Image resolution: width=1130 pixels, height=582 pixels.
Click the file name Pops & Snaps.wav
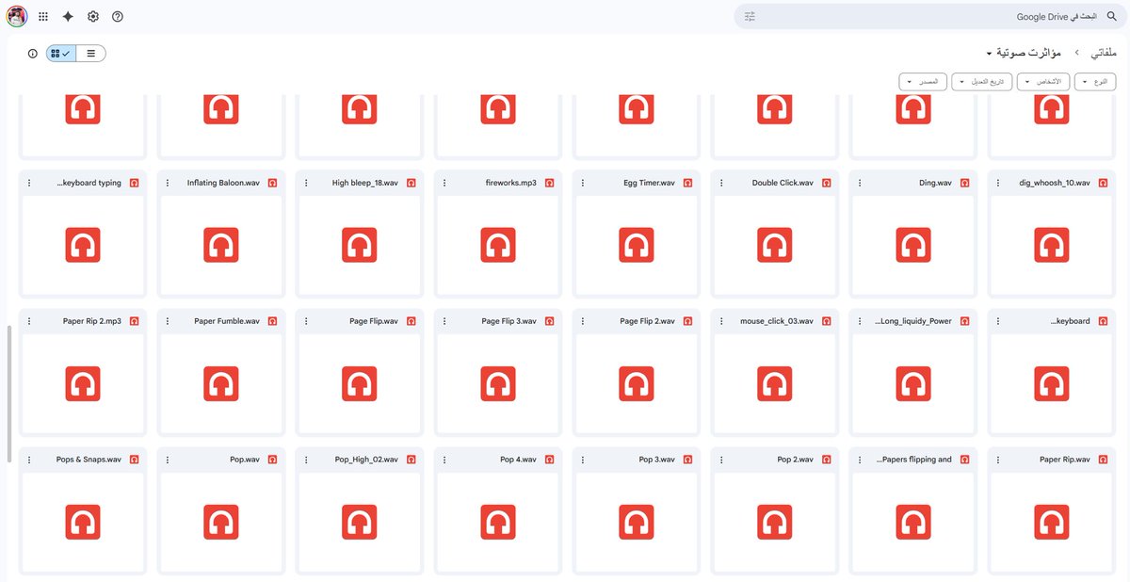89,460
